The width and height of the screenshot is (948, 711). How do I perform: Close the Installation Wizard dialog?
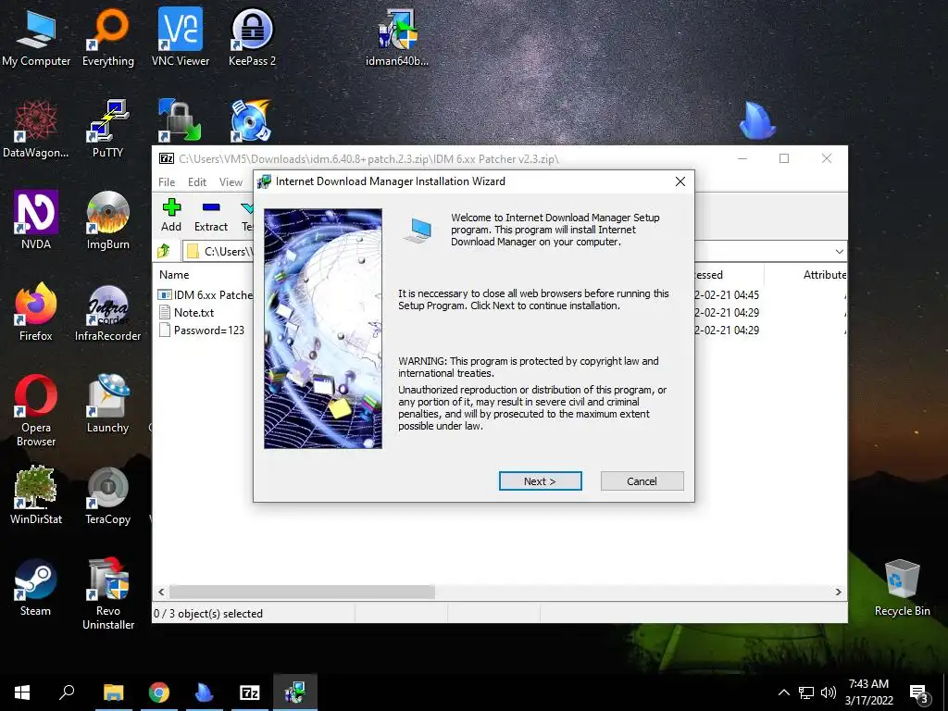tap(680, 181)
